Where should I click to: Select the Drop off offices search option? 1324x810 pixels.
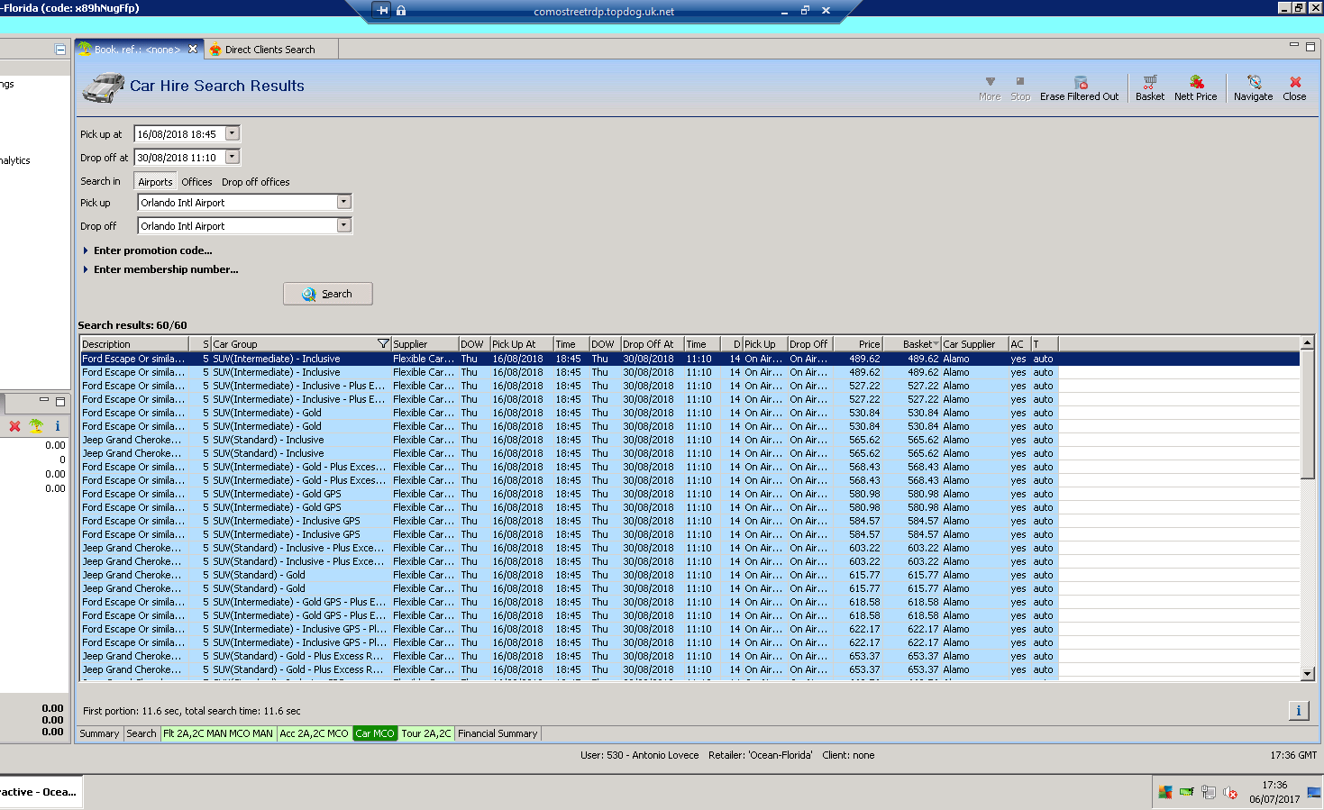click(256, 182)
